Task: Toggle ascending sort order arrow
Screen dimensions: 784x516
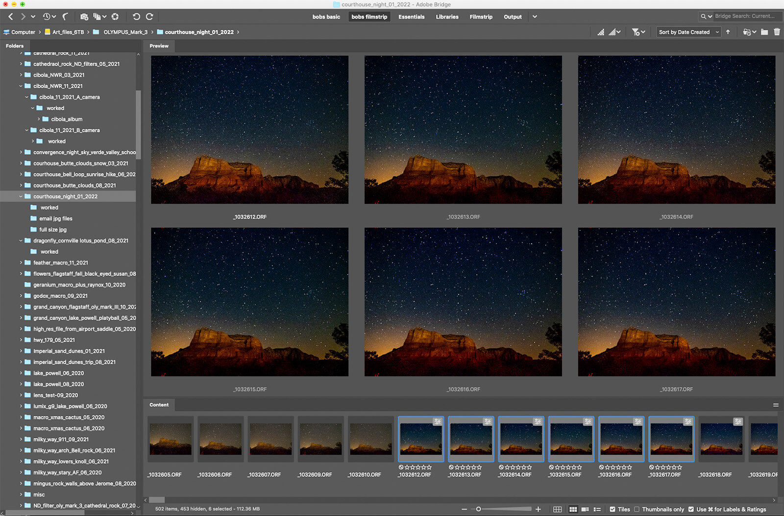Action: click(728, 32)
